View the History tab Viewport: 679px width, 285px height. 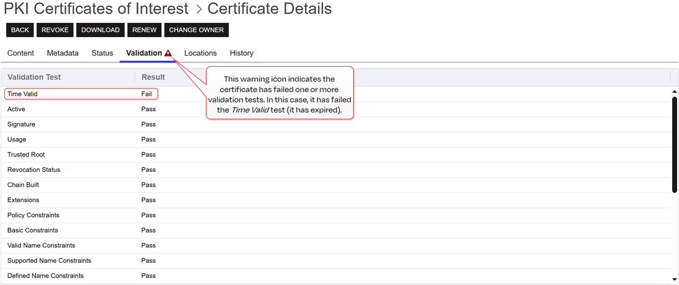[241, 53]
